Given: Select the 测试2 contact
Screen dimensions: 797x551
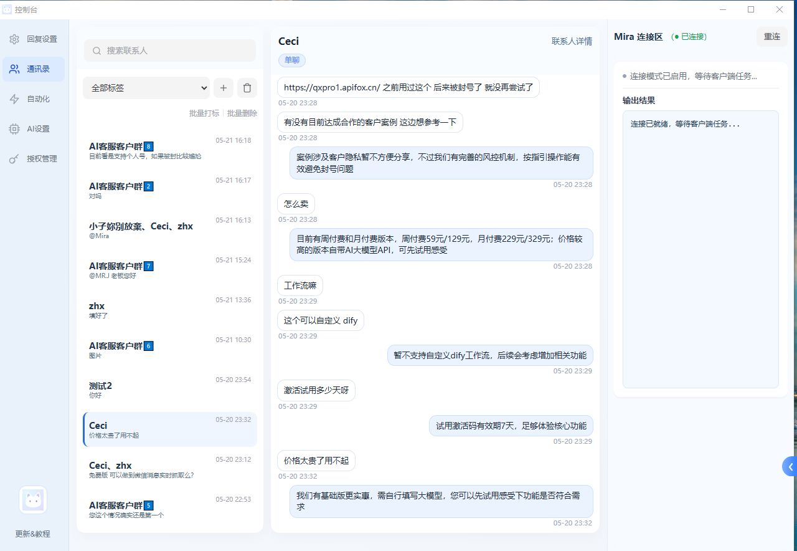Looking at the screenshot, I should (x=170, y=390).
